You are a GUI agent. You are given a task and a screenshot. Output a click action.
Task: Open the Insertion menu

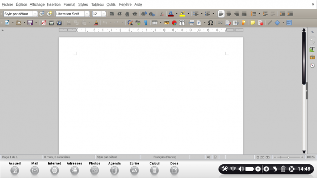[54, 4]
